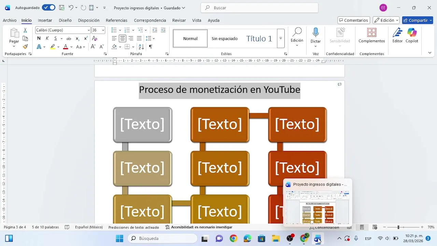
Task: Increase font size with the A-up icon
Action: point(93,47)
